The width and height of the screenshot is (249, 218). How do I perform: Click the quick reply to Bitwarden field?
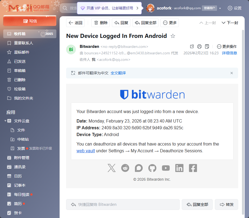point(123,204)
